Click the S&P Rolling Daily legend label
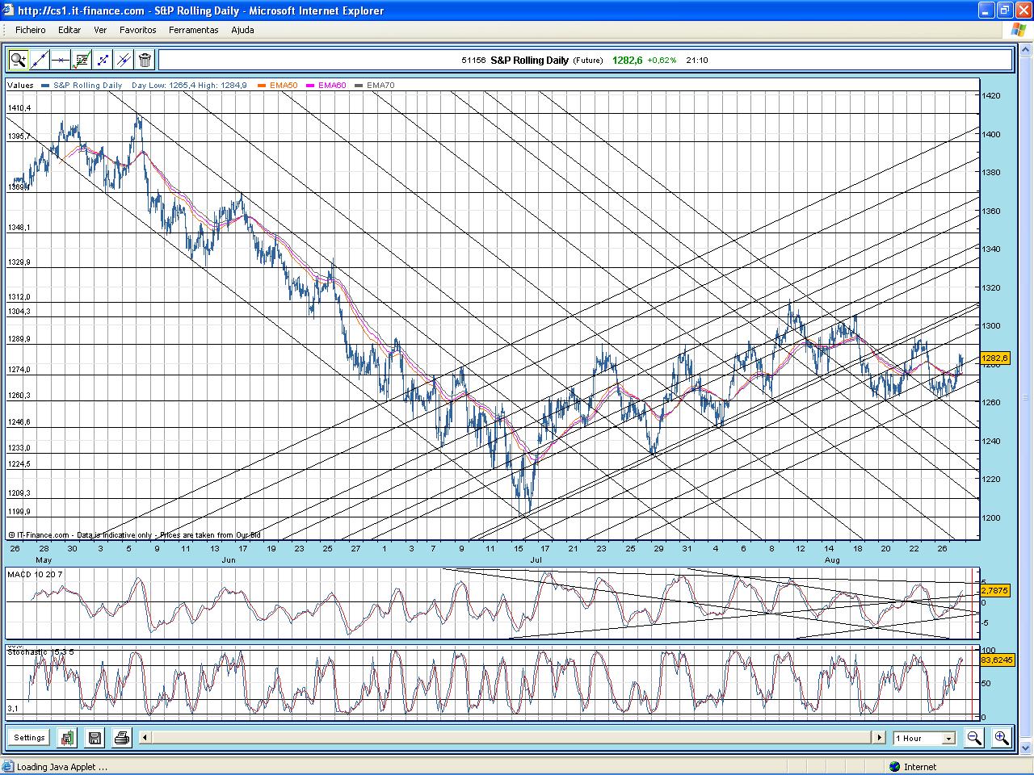 [x=87, y=85]
